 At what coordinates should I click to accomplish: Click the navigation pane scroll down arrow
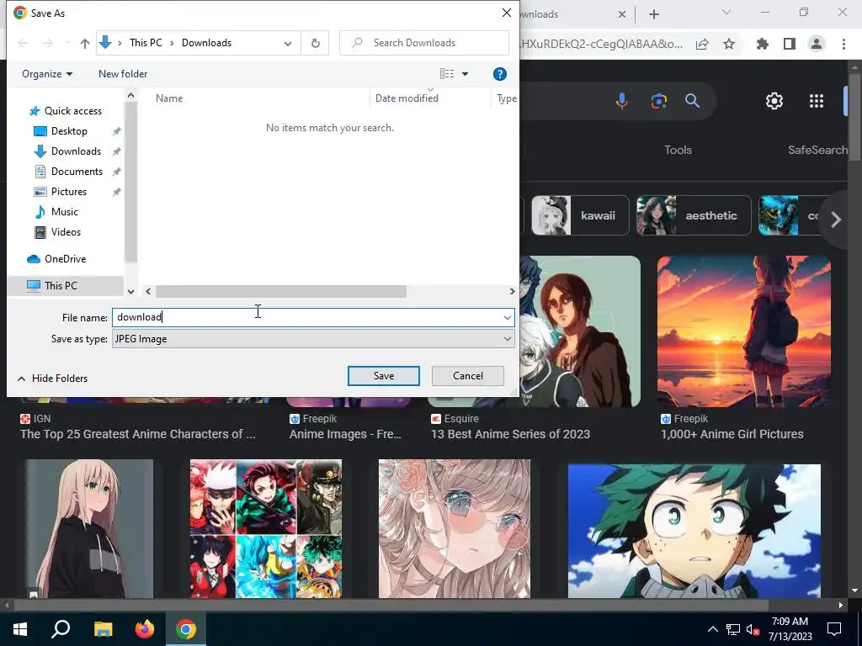click(130, 292)
